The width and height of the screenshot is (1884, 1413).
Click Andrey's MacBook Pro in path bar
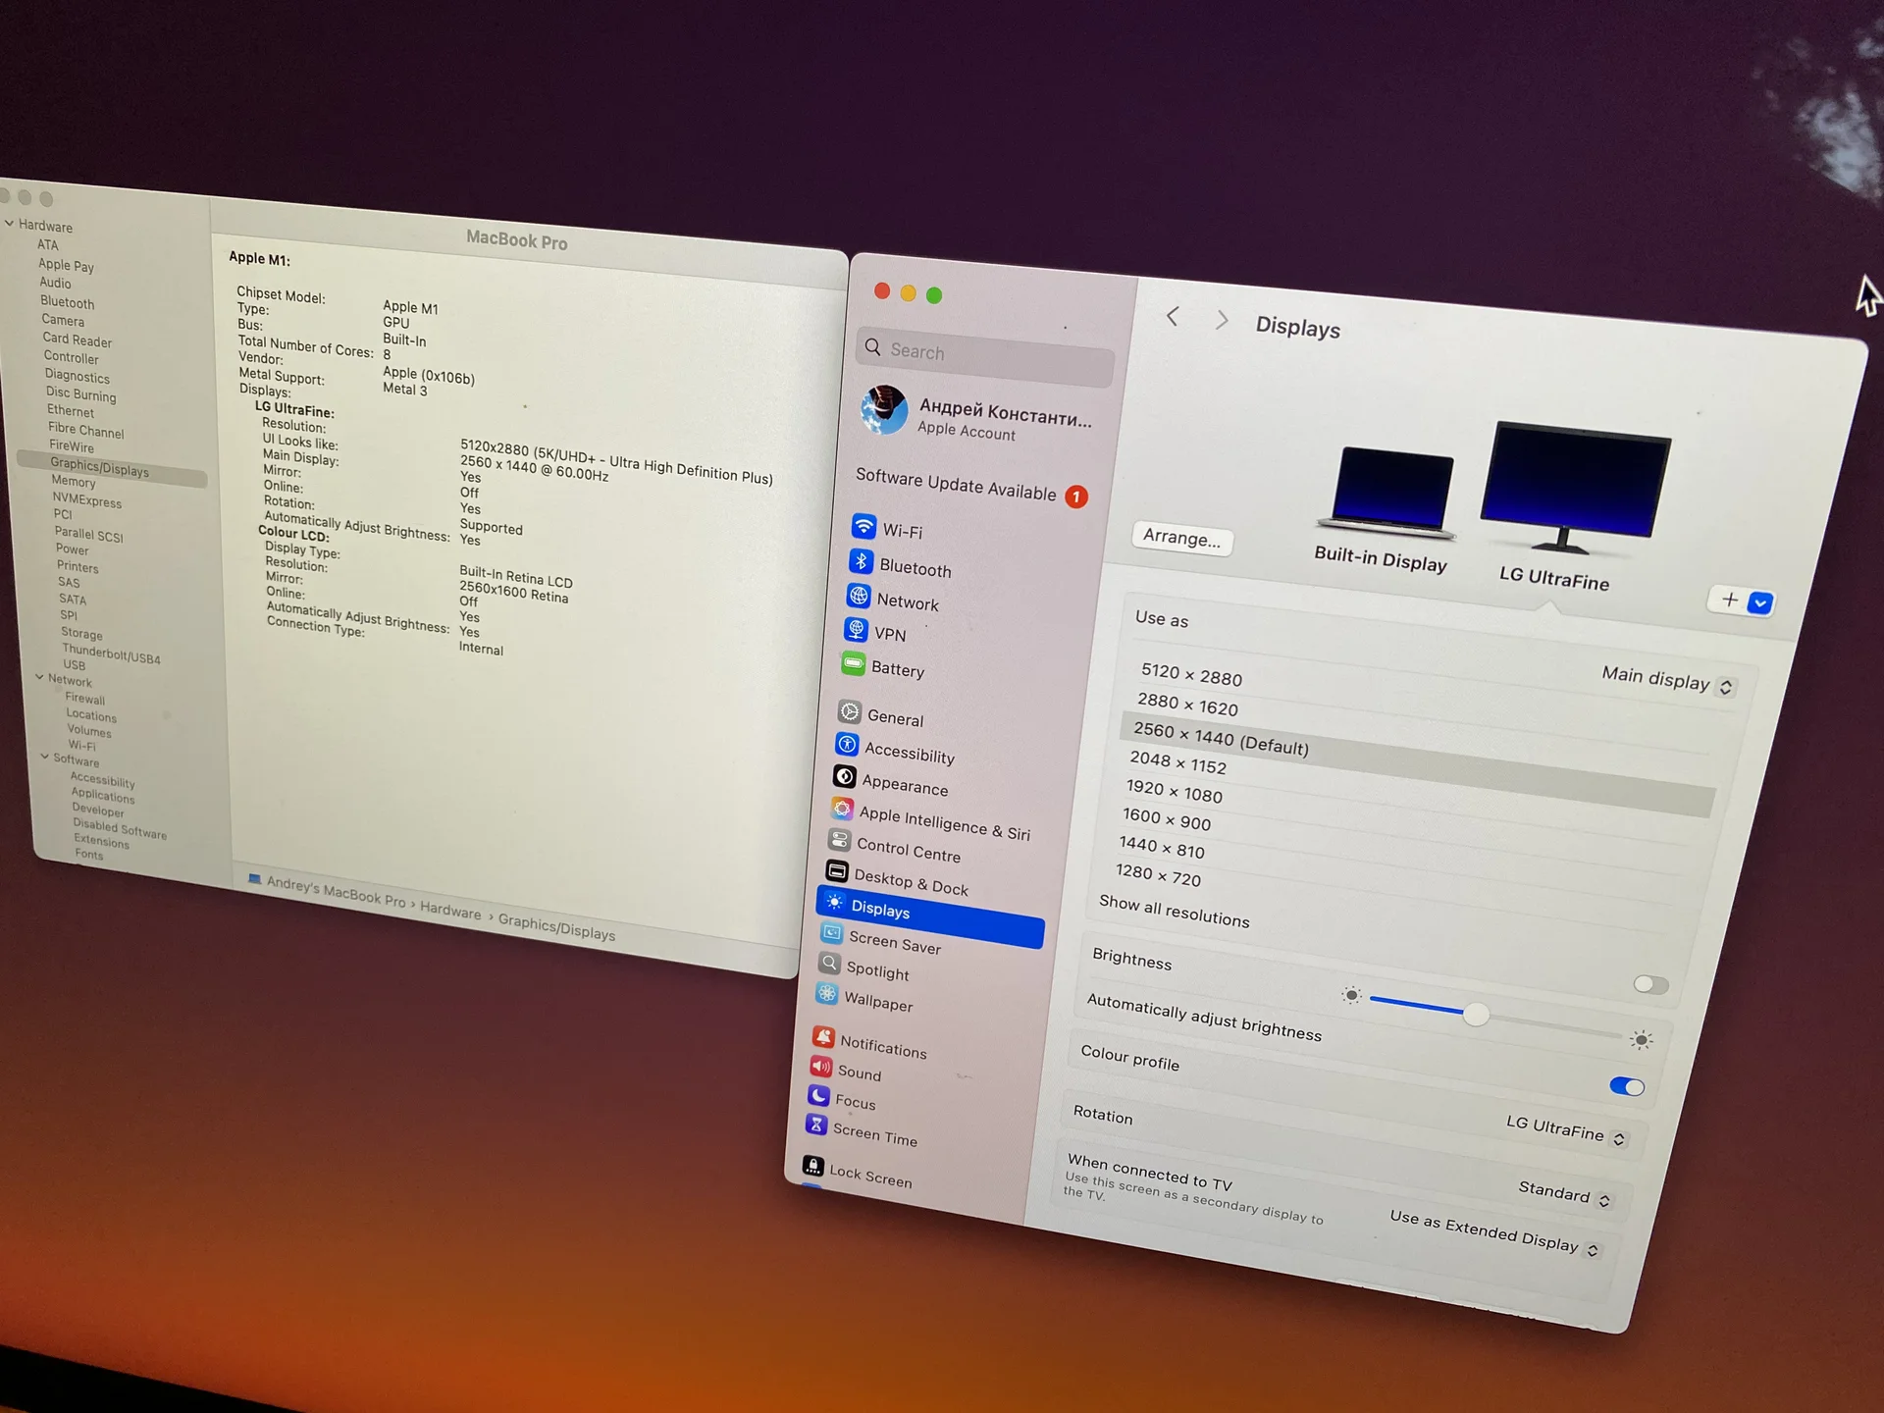click(x=336, y=891)
